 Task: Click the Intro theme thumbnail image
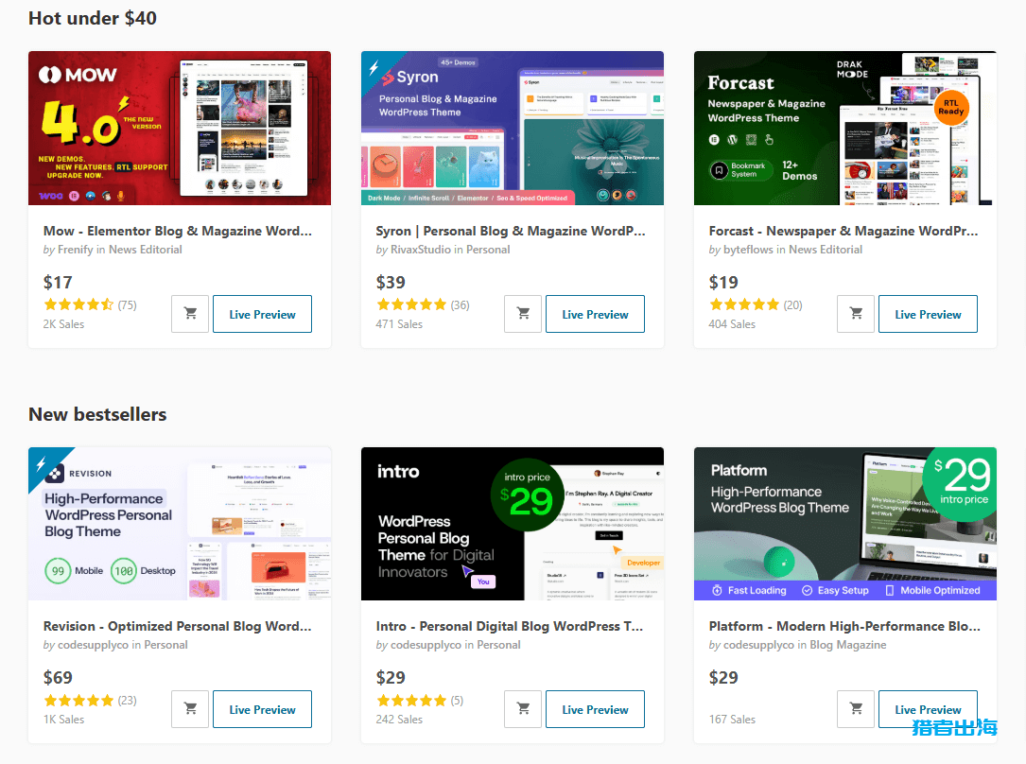coord(513,524)
